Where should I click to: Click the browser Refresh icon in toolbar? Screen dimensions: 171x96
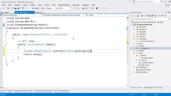click(x=43, y=8)
